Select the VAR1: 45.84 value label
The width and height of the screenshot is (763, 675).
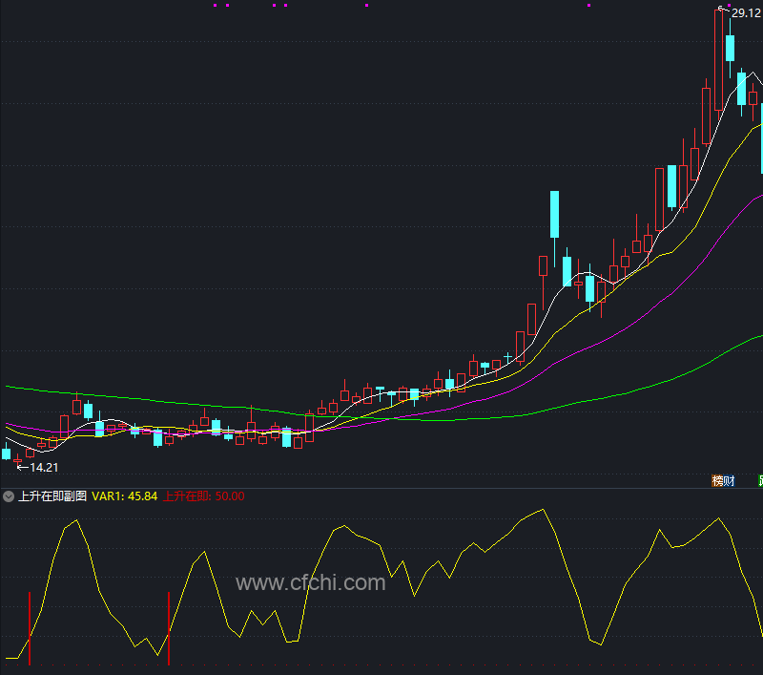pos(125,496)
